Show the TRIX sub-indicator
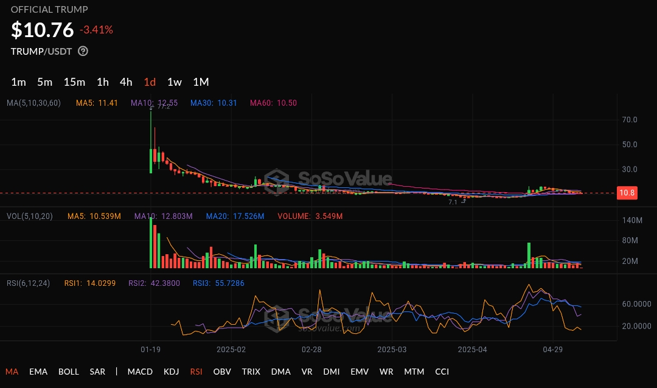This screenshot has width=657, height=388. click(251, 372)
